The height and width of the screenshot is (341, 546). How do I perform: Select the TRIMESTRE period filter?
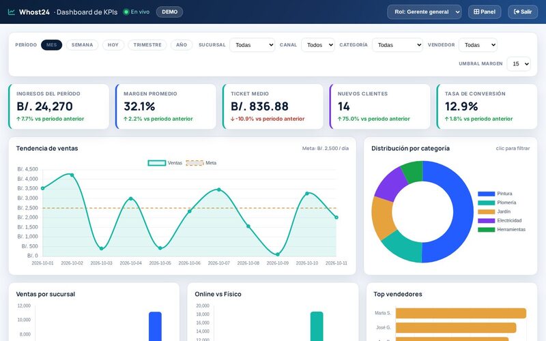[147, 45]
